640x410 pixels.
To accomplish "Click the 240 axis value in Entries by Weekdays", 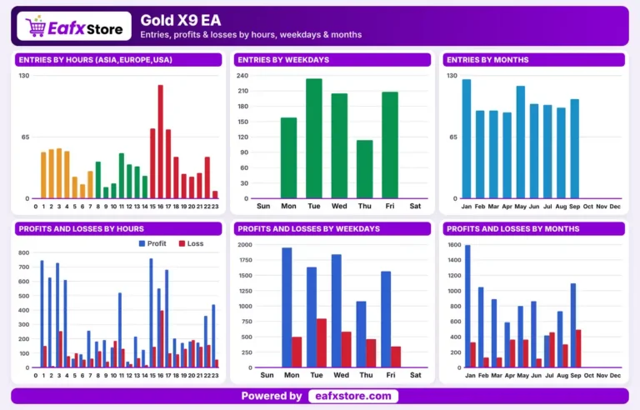I will coord(242,76).
